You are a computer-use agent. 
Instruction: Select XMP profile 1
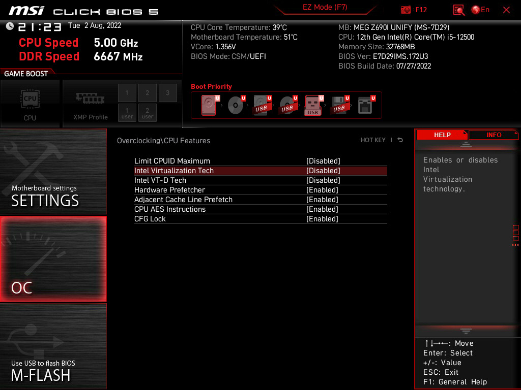127,92
